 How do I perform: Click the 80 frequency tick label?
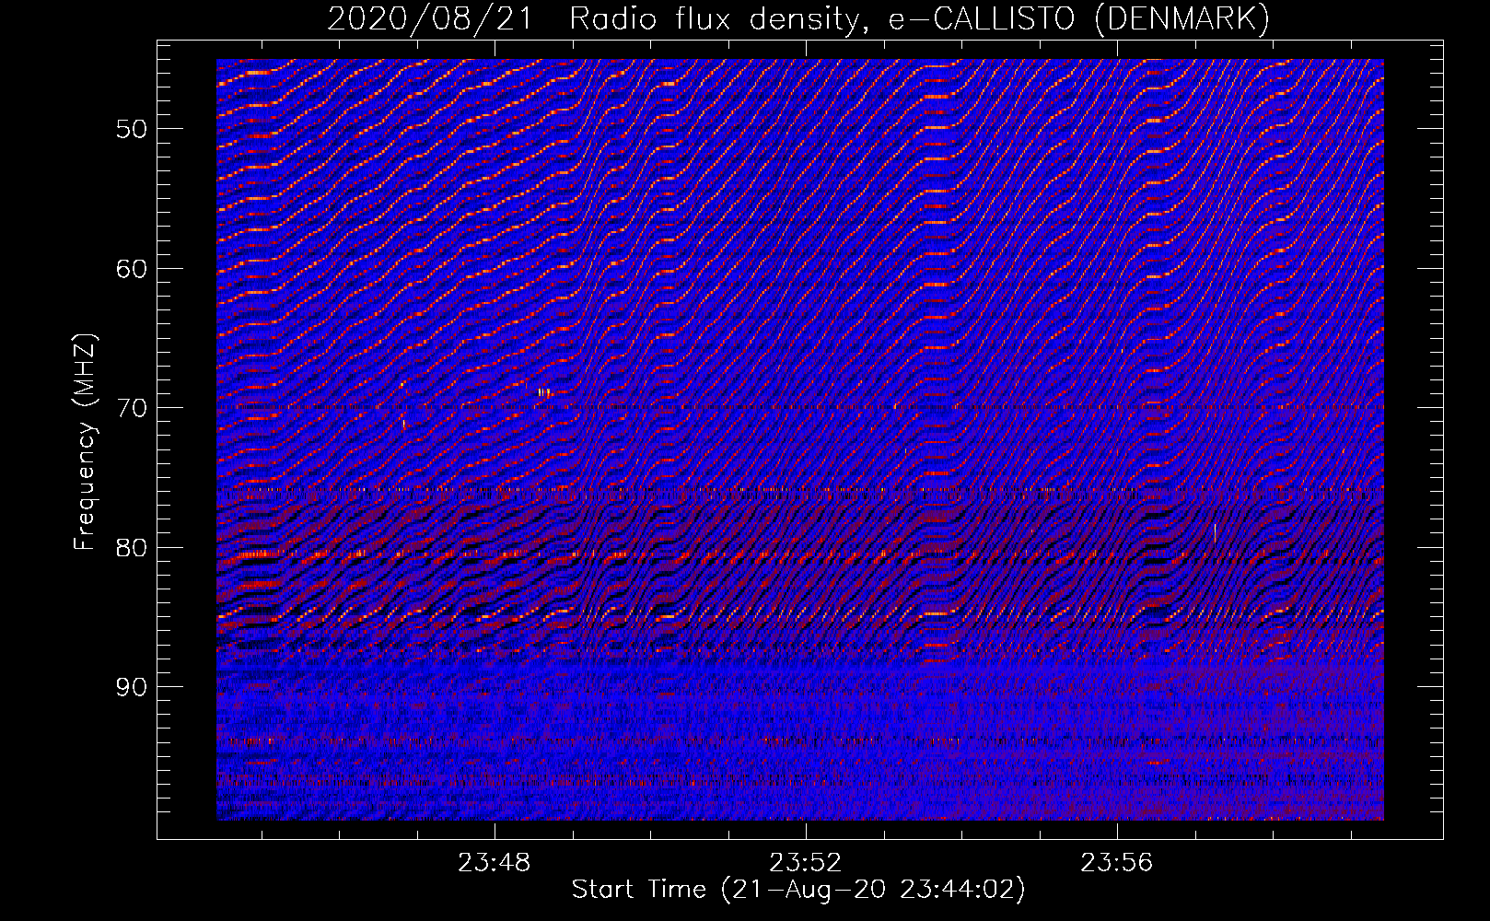[132, 548]
